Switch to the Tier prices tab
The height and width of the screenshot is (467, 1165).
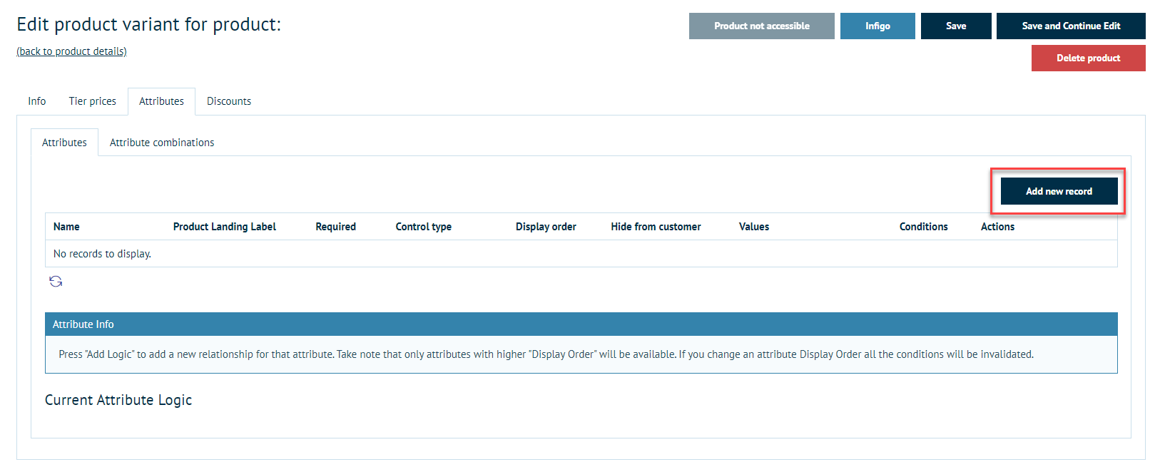pos(93,101)
